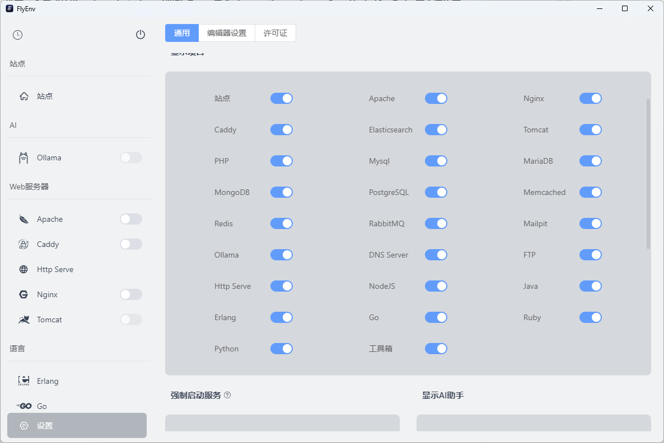Click the Tomcat cat icon in the sidebar
The width and height of the screenshot is (664, 443).
24,320
